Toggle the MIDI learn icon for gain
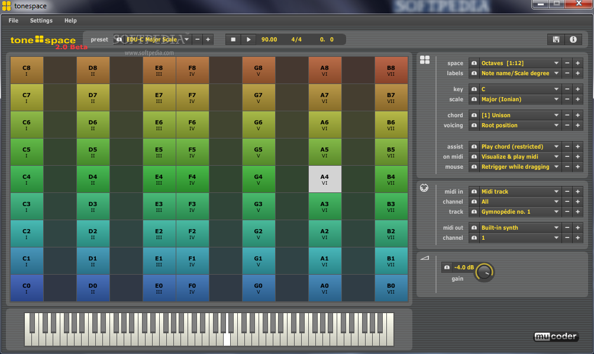 click(x=447, y=267)
